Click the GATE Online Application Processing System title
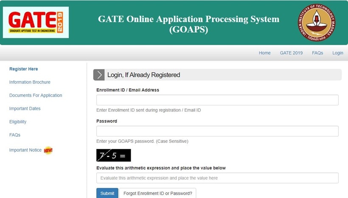The height and width of the screenshot is (198, 348). (x=189, y=24)
